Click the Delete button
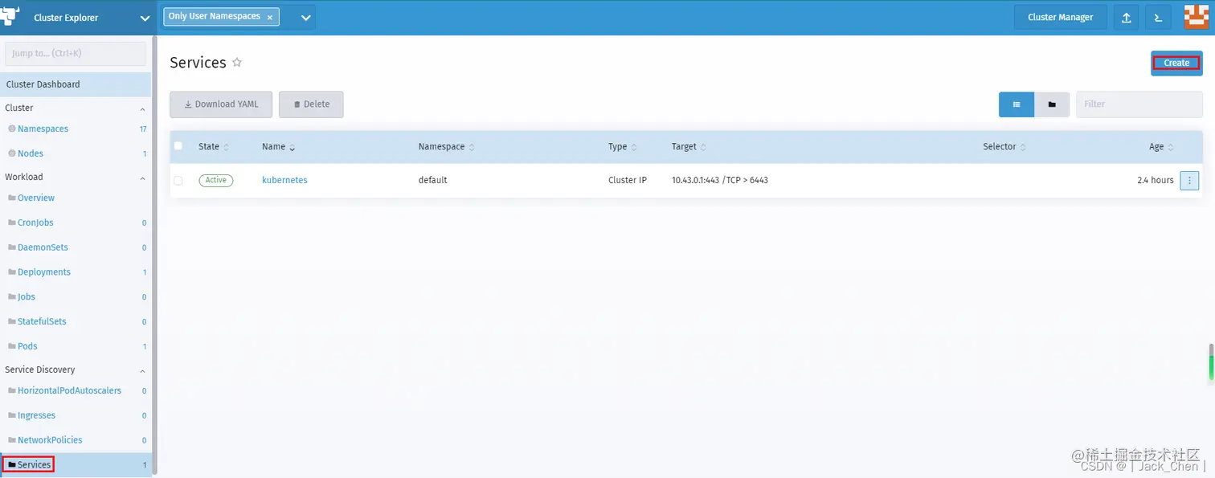The image size is (1215, 478). pyautogui.click(x=311, y=104)
